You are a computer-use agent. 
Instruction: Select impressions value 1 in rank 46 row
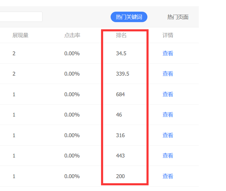[14, 115]
